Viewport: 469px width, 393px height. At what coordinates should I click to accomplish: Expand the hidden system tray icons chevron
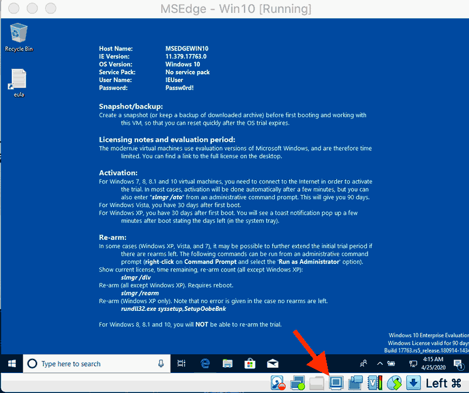point(379,364)
